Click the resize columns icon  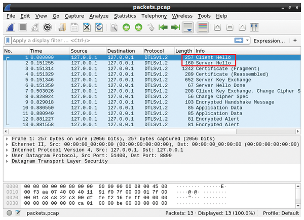(255, 27)
